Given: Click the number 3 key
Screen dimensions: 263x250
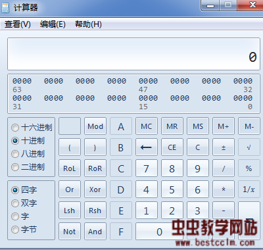Looking at the screenshot, I should (x=198, y=211).
